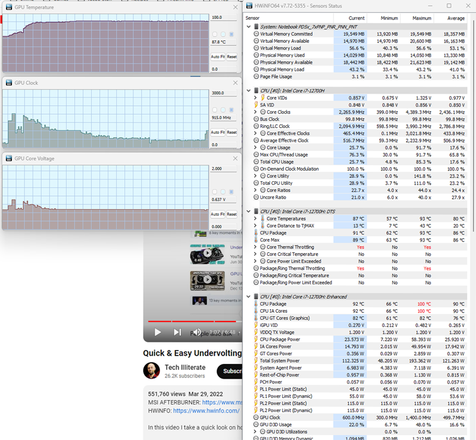Click the GPU Temperature window icon
This screenshot has height=440, width=476.
tap(9, 7)
